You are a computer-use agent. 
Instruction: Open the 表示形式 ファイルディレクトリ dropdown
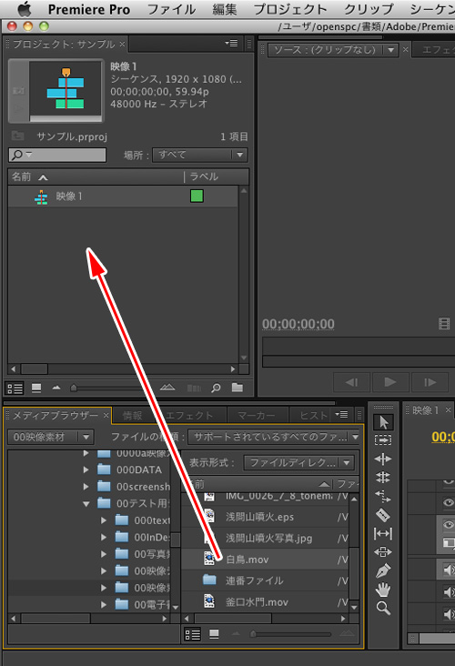click(299, 462)
